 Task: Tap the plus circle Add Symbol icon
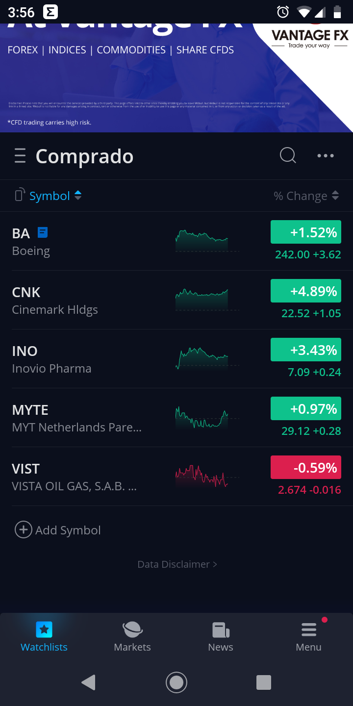pyautogui.click(x=23, y=530)
